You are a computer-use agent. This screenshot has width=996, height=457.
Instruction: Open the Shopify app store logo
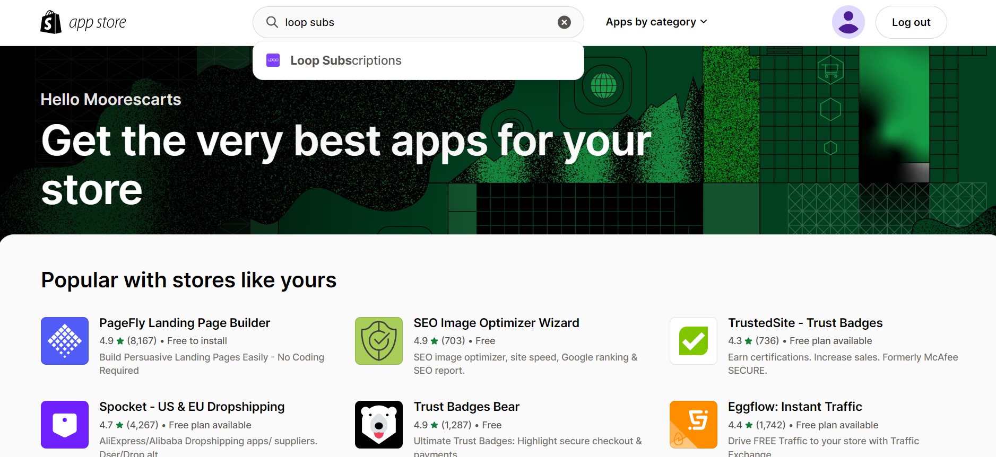point(83,22)
